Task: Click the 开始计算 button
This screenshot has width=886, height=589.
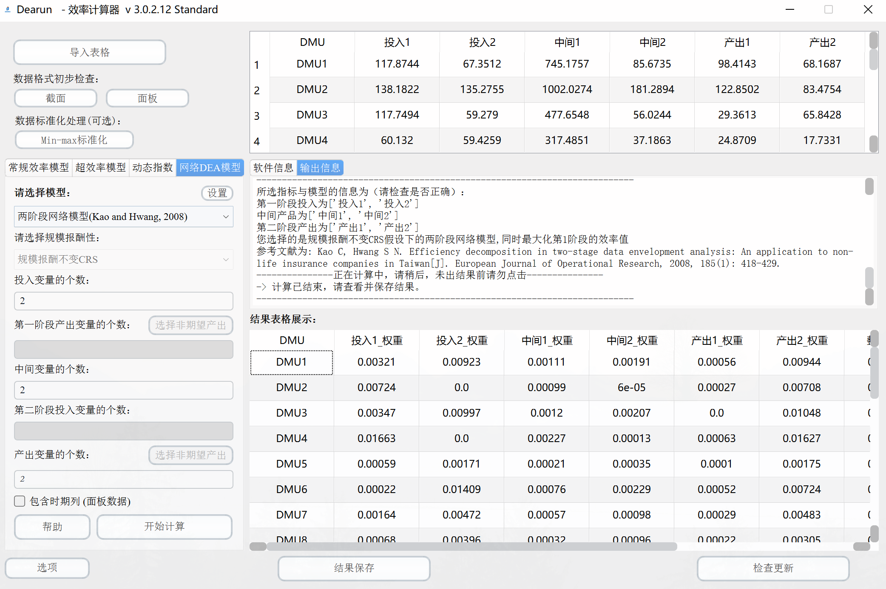Action: pos(164,527)
